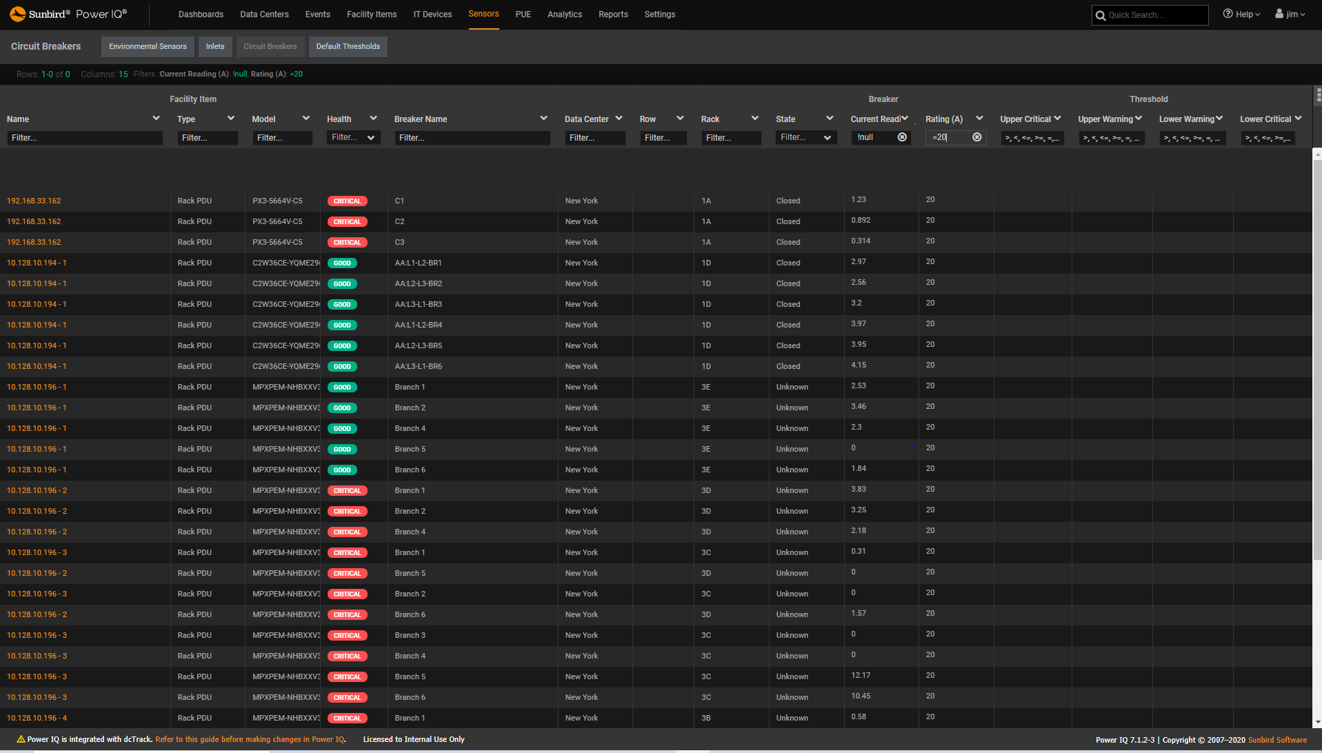1322x753 pixels.
Task: Clear the Current Reading filter with its x icon
Action: click(x=902, y=137)
